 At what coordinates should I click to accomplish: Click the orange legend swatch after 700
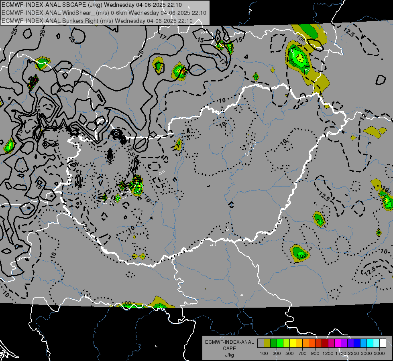(305, 343)
